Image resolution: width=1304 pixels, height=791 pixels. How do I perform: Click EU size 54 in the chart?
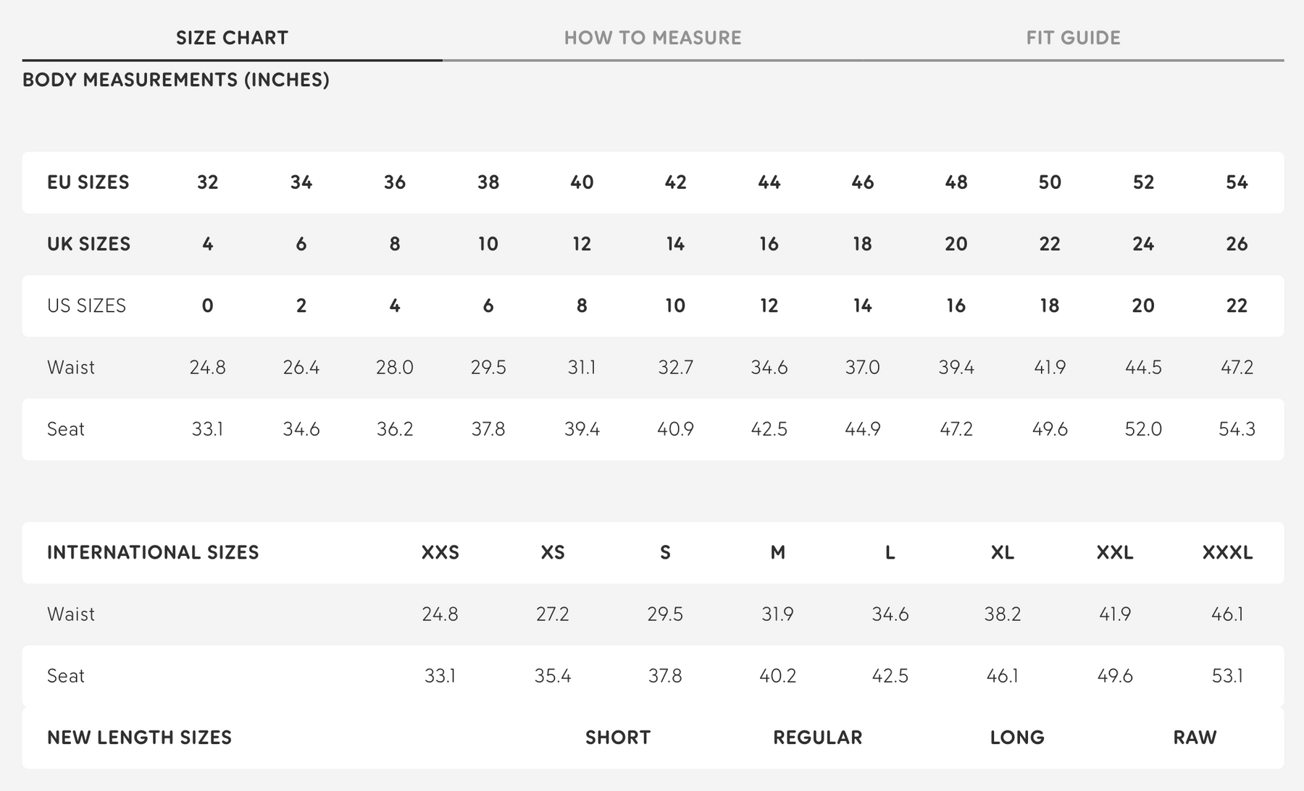(x=1237, y=182)
